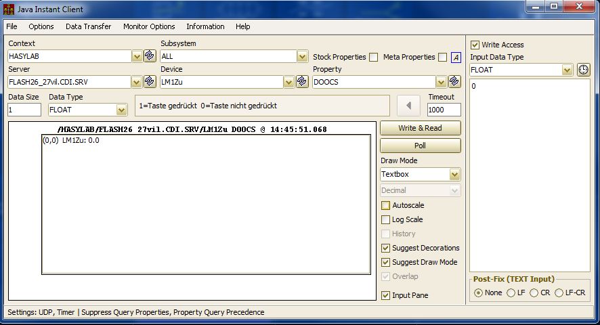Screen dimensions: 600x325
Task: Check the Stock Properties checkbox
Action: (x=373, y=57)
